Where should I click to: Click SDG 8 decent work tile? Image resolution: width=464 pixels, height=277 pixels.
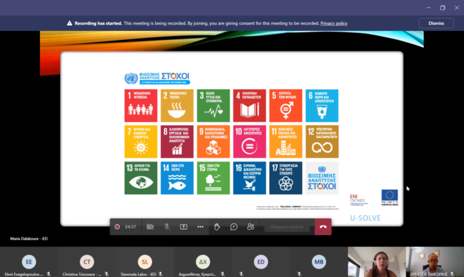177,142
